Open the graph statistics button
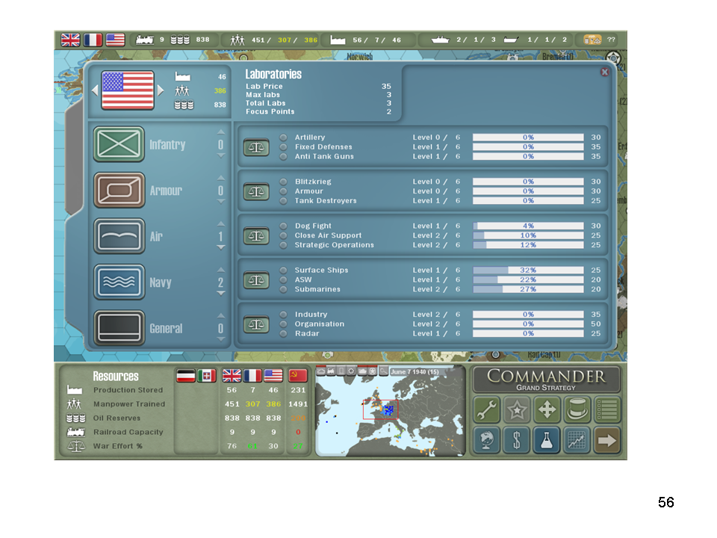 [x=577, y=440]
